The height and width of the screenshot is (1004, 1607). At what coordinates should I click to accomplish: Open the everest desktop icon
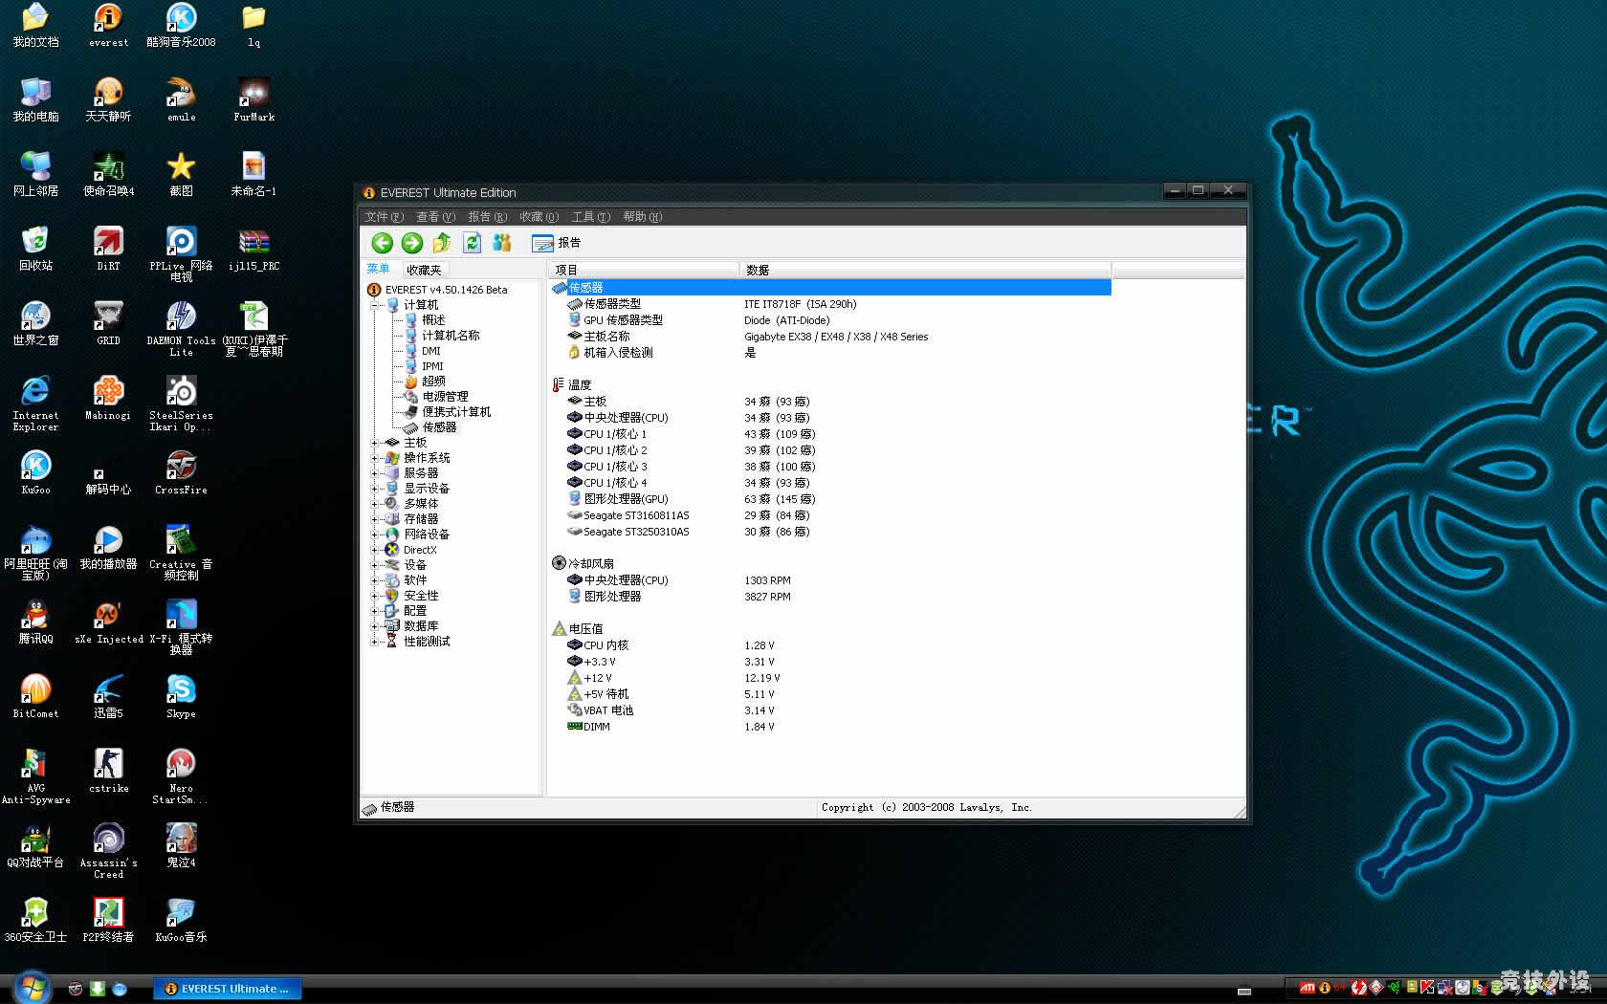tap(108, 26)
